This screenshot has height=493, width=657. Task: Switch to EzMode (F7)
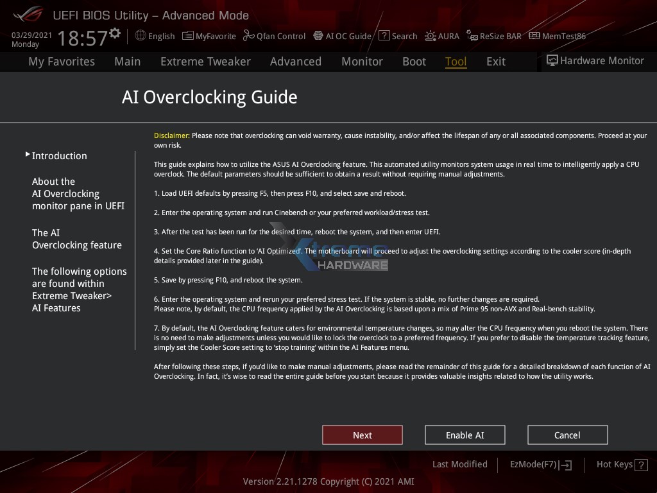click(540, 464)
